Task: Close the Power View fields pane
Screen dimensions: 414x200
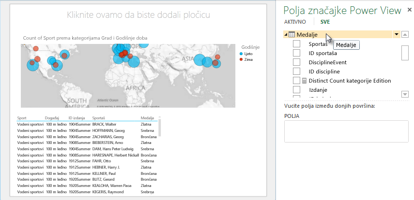Action: [409, 10]
